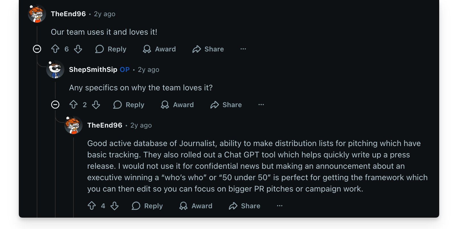Share the "Good active database" comment

[245, 206]
